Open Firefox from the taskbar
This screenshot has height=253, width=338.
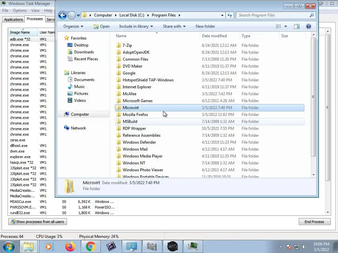pos(70,246)
